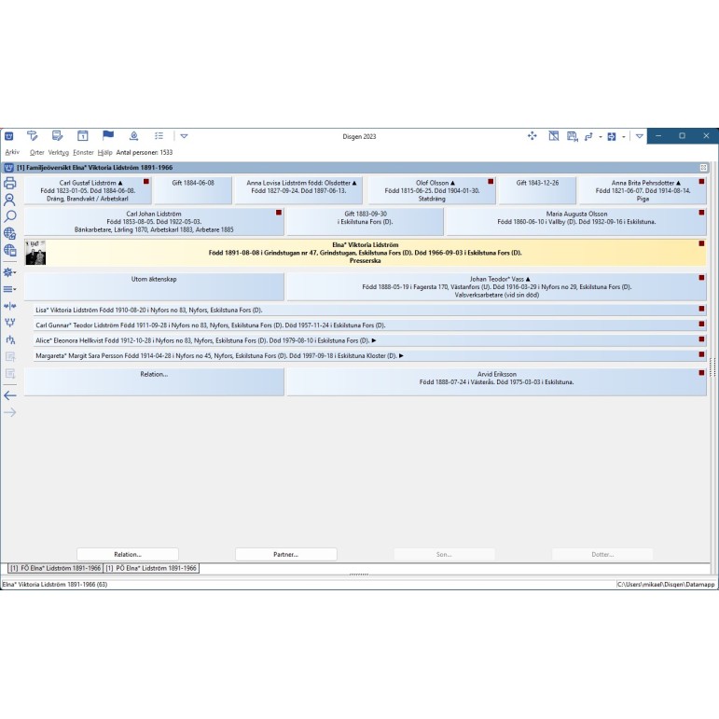Click Elna Viktoria Lidström's photo thumbnail
Image resolution: width=719 pixels, height=719 pixels.
point(35,255)
